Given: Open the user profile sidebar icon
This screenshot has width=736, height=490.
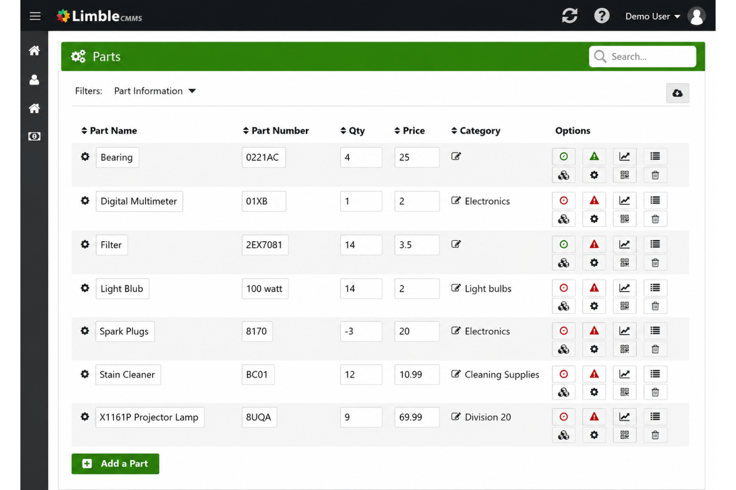Looking at the screenshot, I should (34, 79).
